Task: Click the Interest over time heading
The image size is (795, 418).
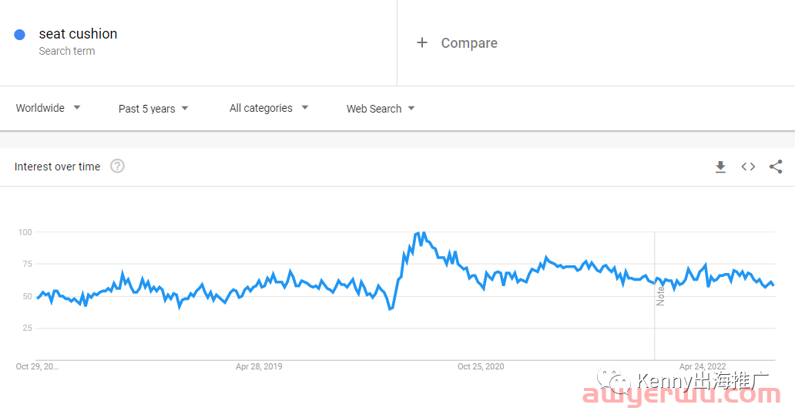Action: (57, 167)
